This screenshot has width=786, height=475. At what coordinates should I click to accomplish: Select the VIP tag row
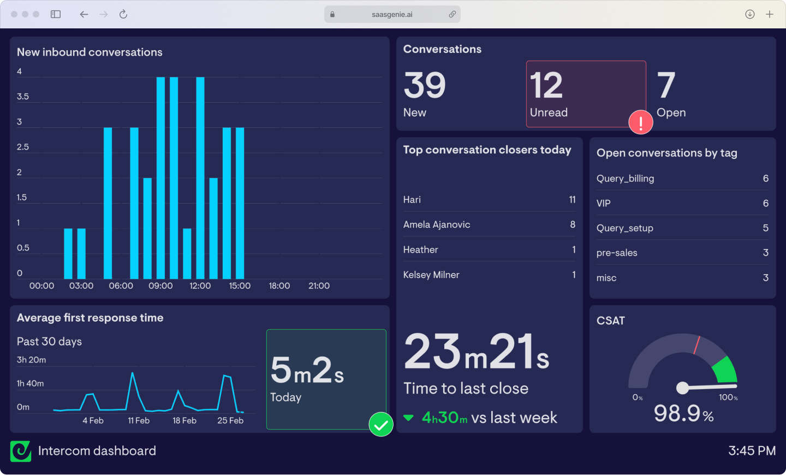coord(682,203)
